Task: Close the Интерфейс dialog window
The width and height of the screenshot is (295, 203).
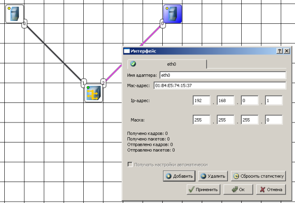Action: (286, 51)
